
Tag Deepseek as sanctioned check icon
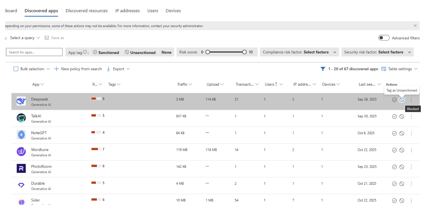click(x=394, y=100)
